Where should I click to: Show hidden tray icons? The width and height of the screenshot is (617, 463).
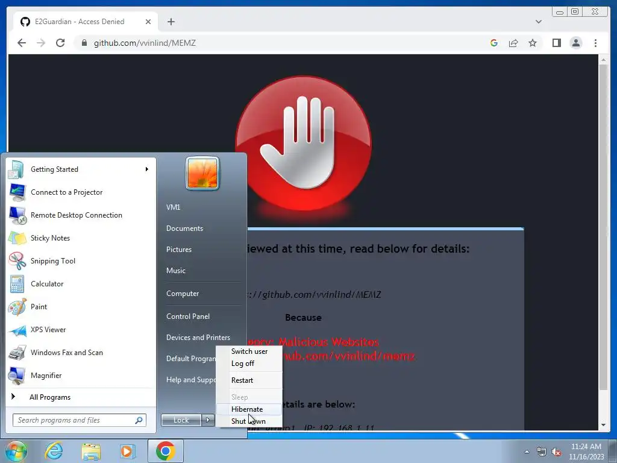click(x=527, y=452)
